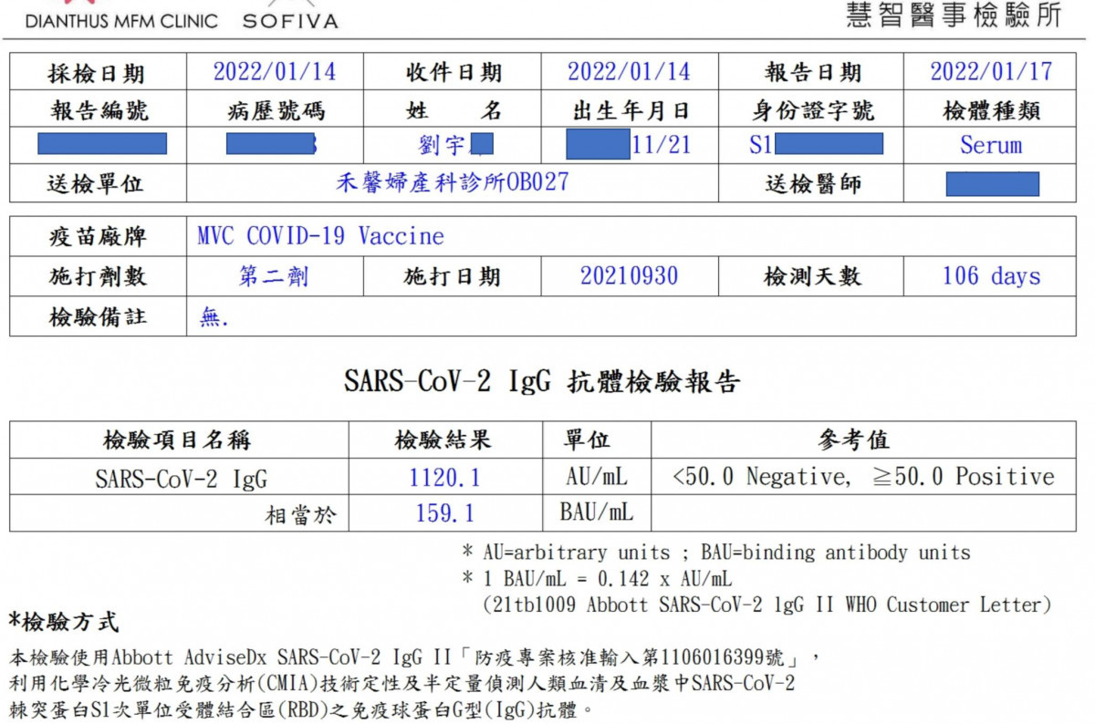Click the 報告編號 label
This screenshot has height=724, width=1095.
coord(99,111)
